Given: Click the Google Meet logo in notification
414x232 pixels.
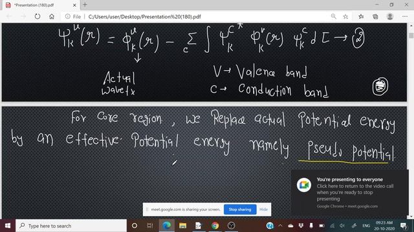Looking at the screenshot, I should (x=303, y=185).
